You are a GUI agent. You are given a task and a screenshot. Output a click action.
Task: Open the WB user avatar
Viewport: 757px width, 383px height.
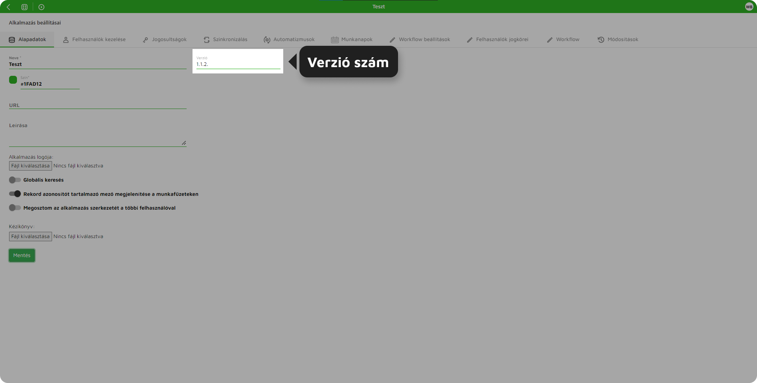coord(749,7)
